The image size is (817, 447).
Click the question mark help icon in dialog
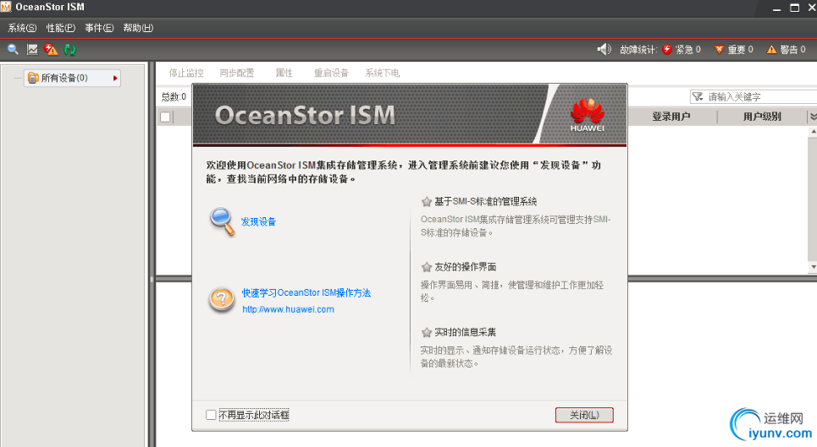click(x=222, y=300)
